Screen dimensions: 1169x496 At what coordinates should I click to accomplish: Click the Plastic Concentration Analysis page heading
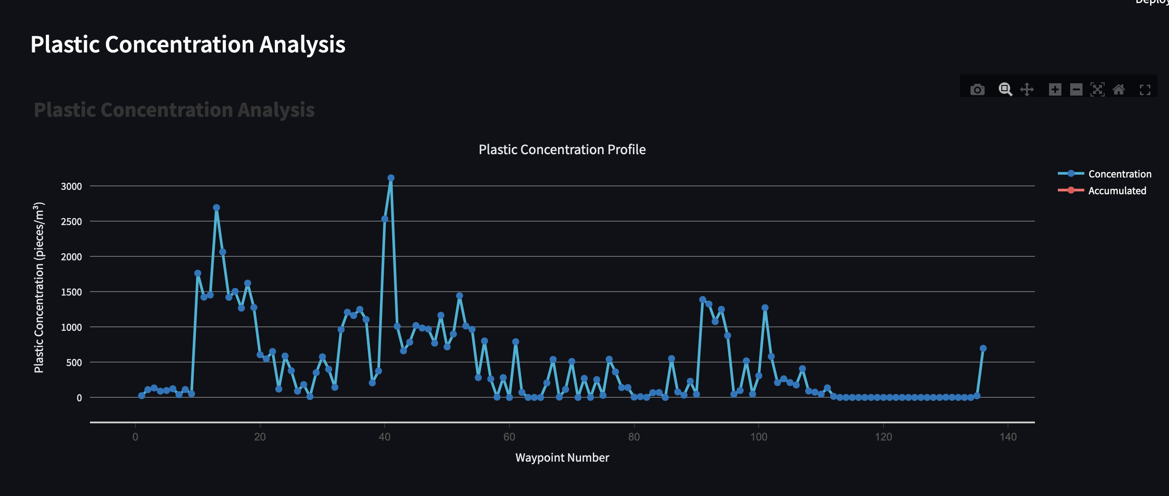pos(188,44)
